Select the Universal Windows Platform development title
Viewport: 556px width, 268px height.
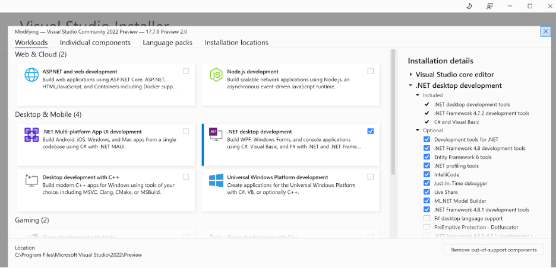click(277, 177)
